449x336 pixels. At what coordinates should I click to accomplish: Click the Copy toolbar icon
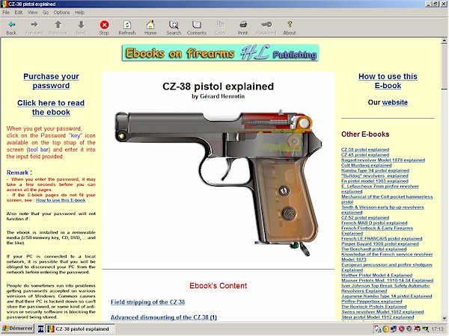pyautogui.click(x=220, y=25)
